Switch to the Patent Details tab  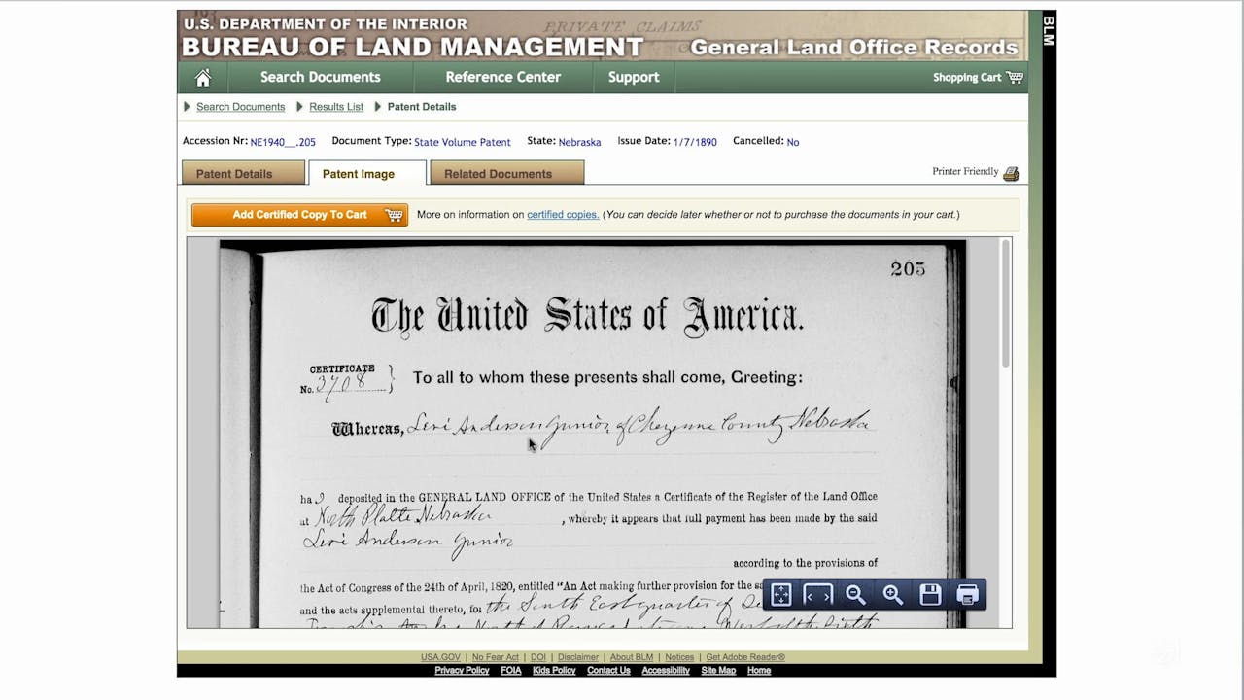[243, 172]
